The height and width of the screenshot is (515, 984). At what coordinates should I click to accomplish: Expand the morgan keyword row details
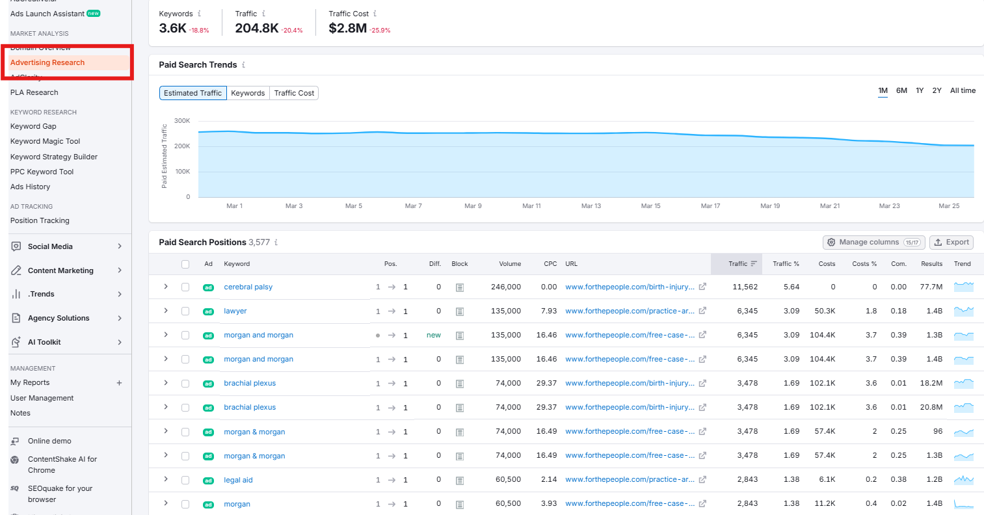tap(166, 503)
